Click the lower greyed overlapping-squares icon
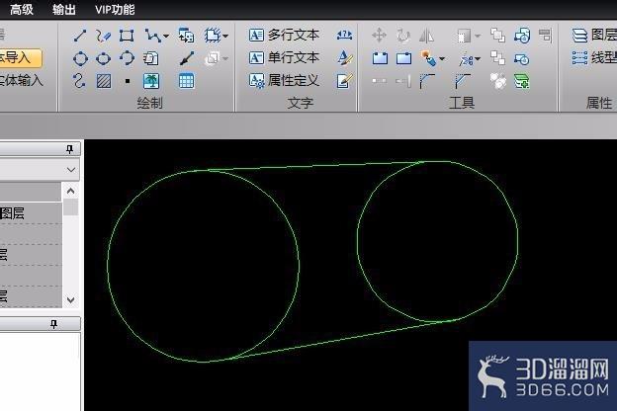Viewport: 617px width, 411px height. click(497, 58)
